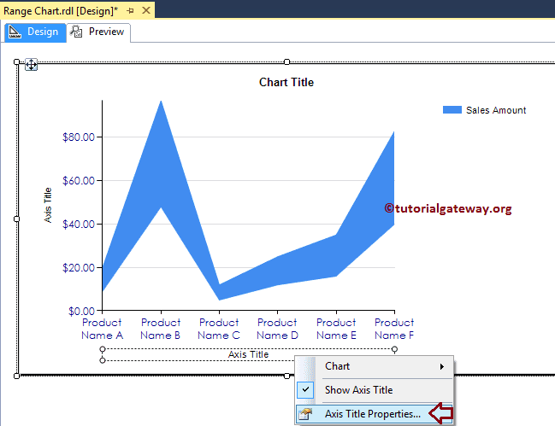Click the chart's left-middle resize handle
555x426 pixels.
pyautogui.click(x=16, y=219)
